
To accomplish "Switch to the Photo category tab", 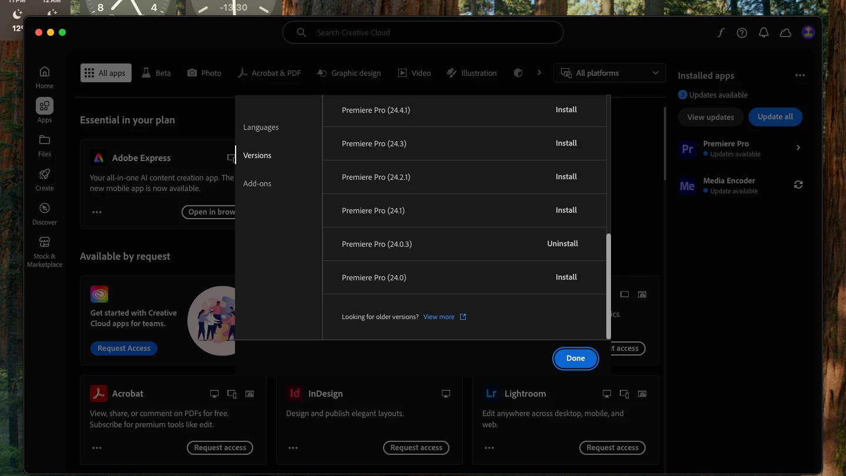I will click(204, 73).
